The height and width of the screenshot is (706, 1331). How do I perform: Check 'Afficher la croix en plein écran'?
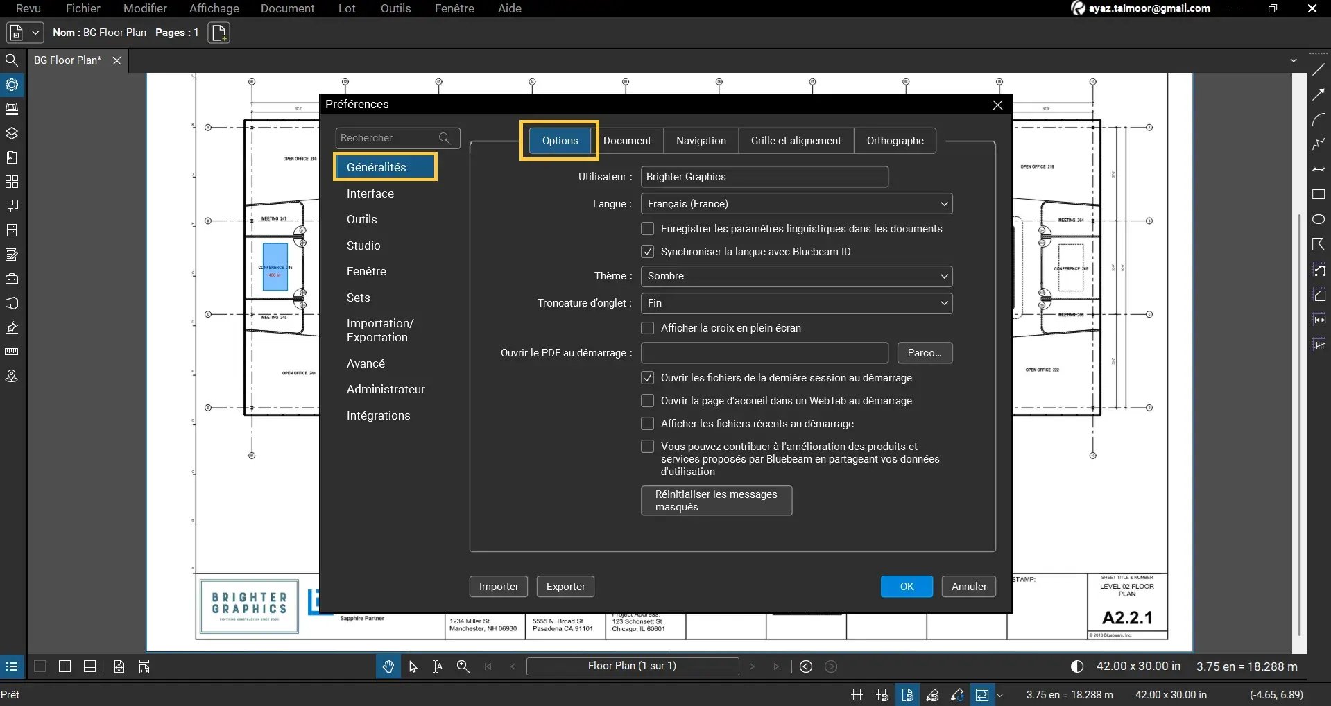pyautogui.click(x=648, y=327)
